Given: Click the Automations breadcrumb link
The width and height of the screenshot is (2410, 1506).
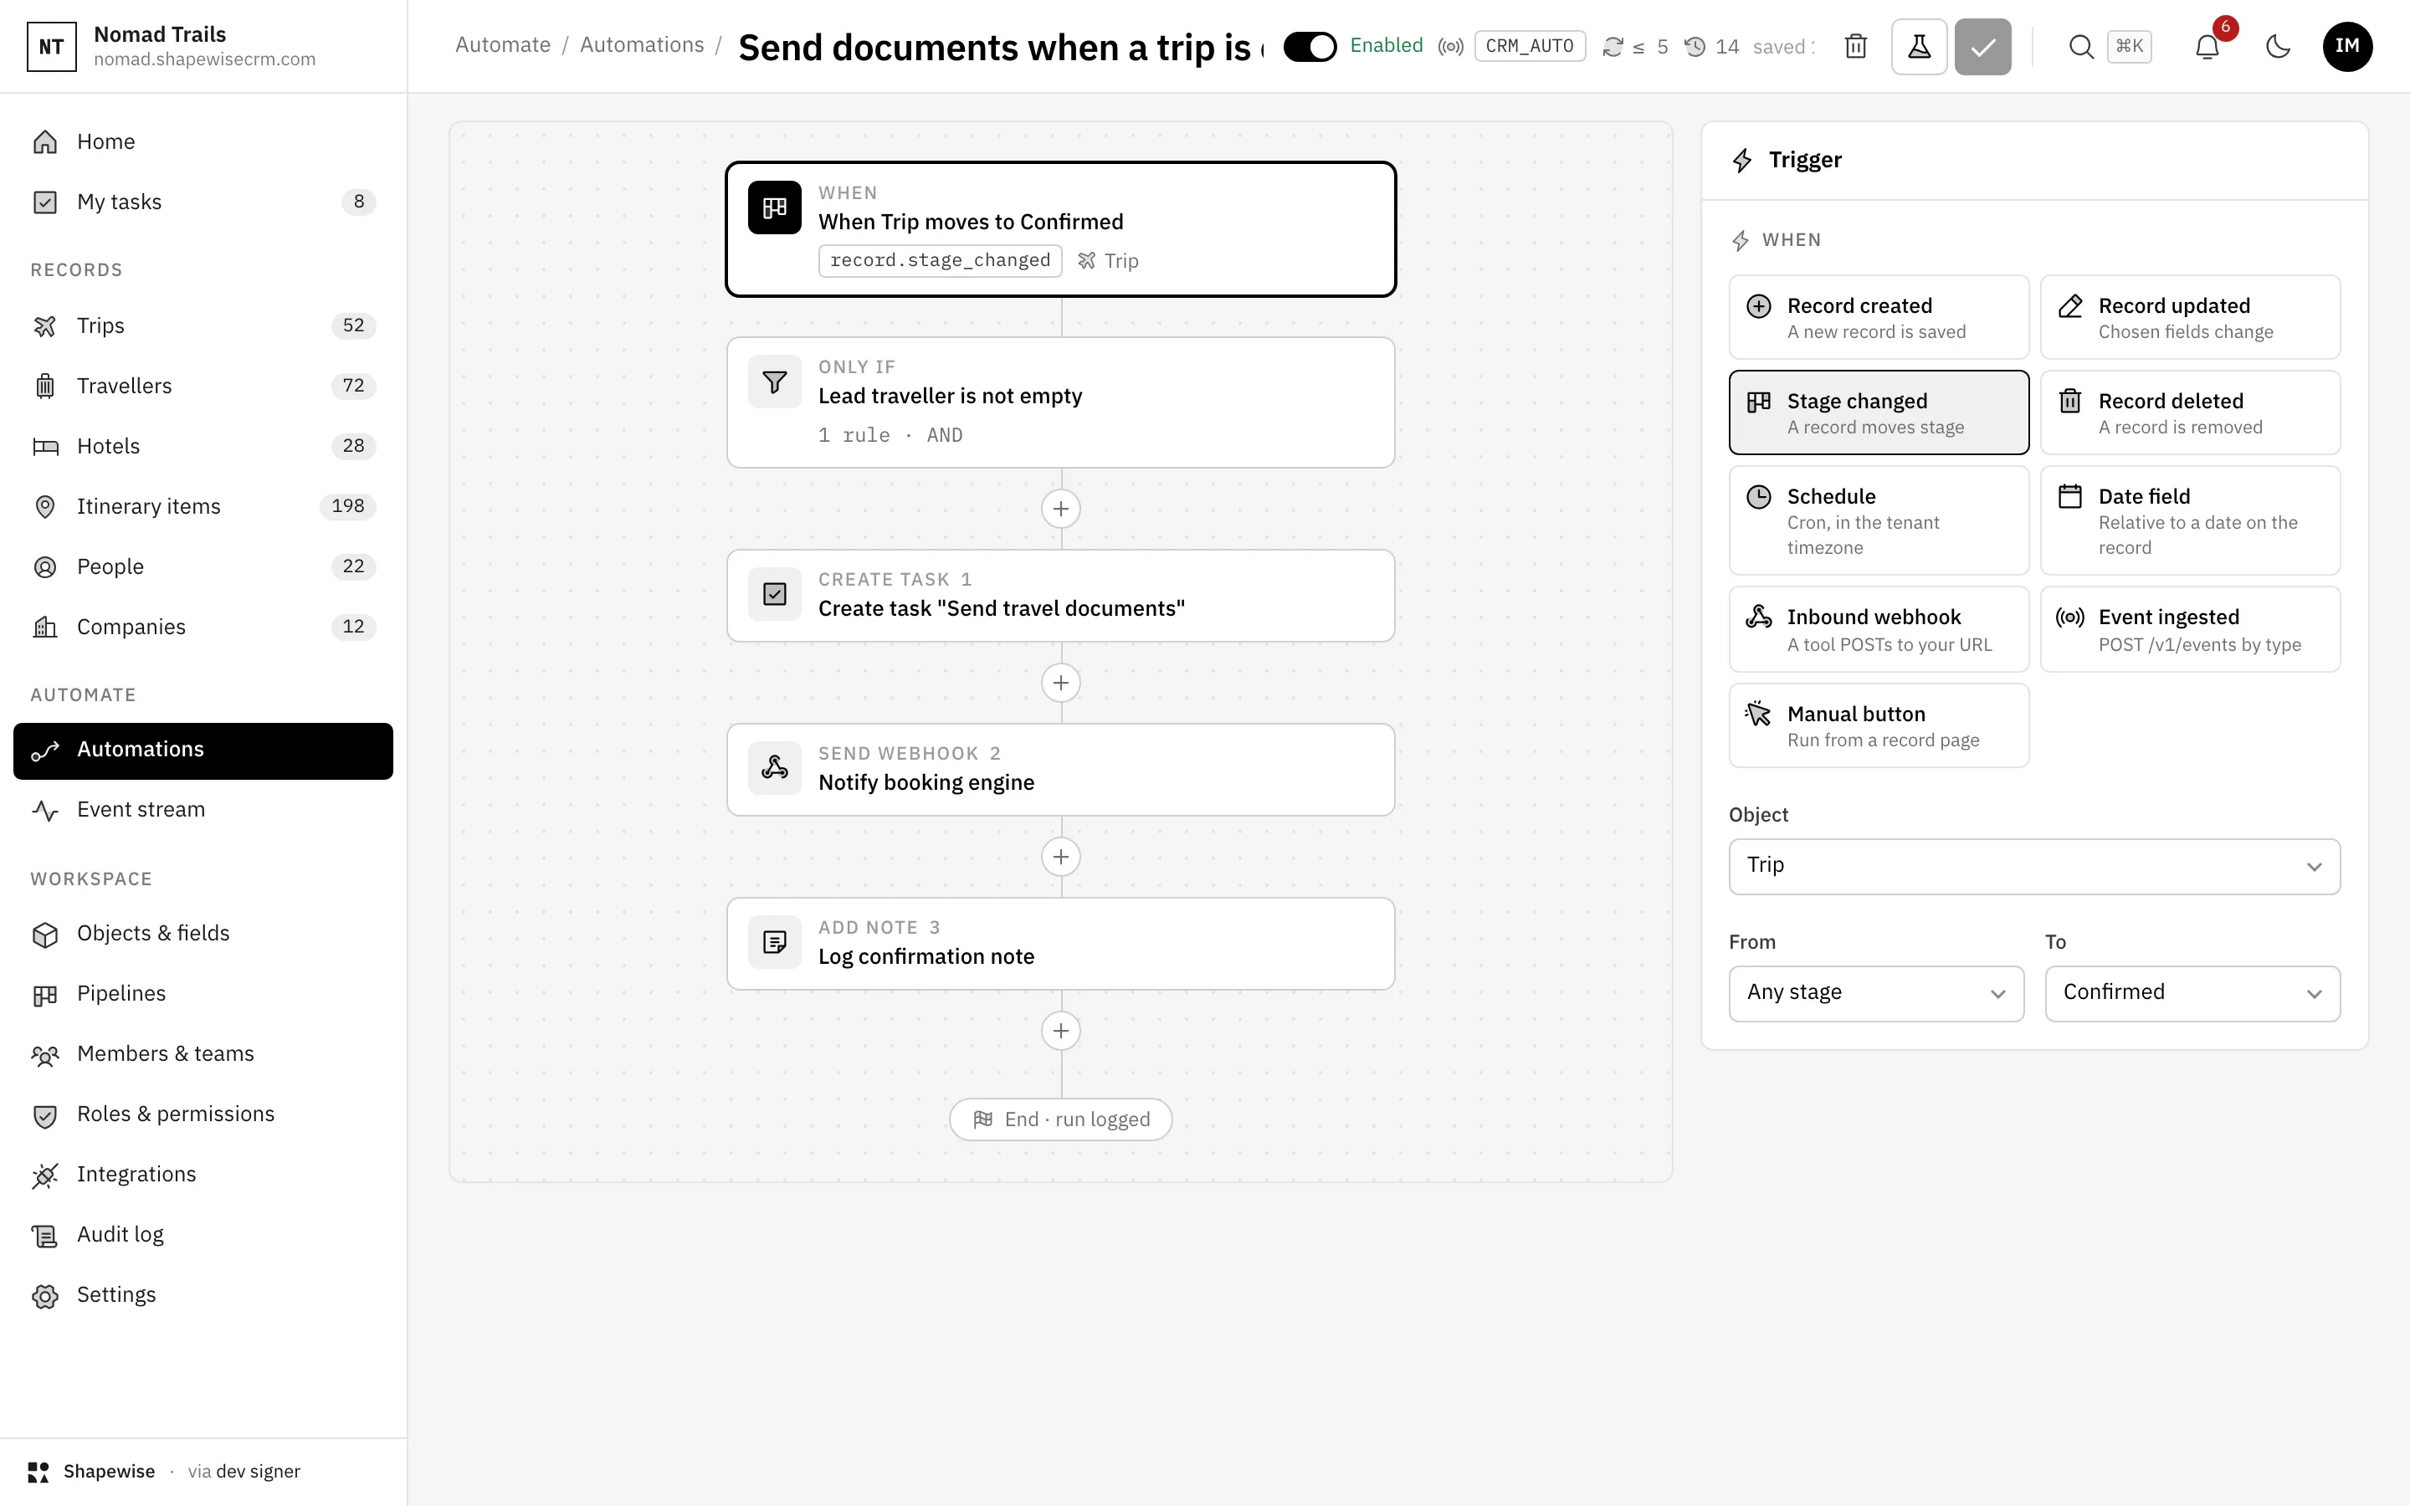Looking at the screenshot, I should pyautogui.click(x=641, y=45).
